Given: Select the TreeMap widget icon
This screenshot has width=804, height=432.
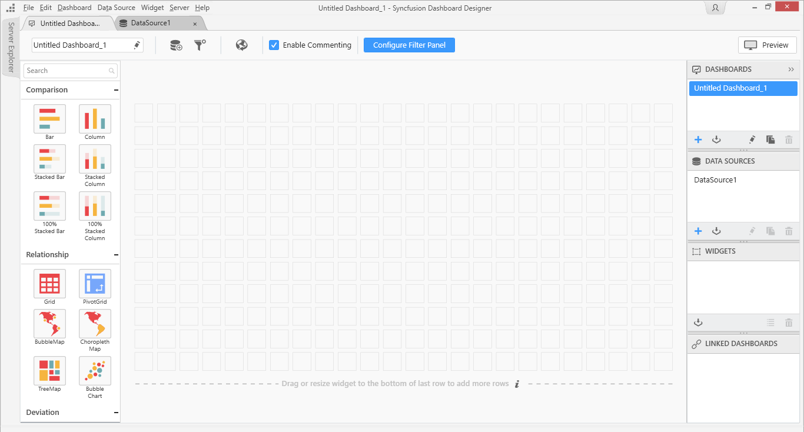Looking at the screenshot, I should click(x=49, y=371).
